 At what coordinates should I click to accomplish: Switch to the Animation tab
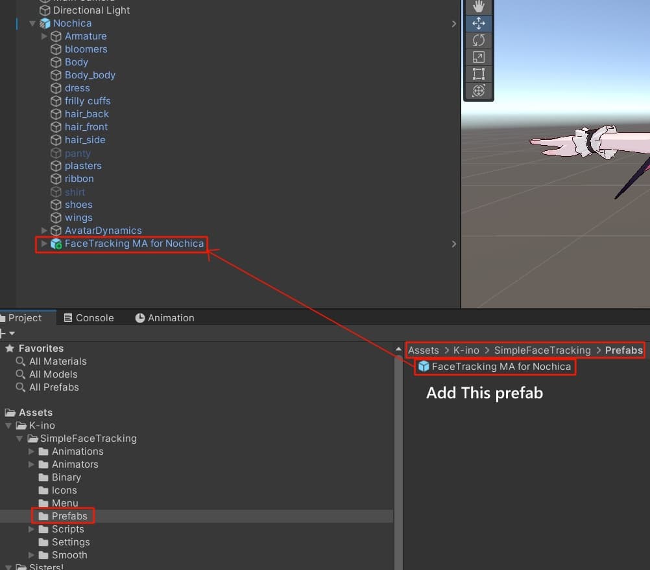coord(165,318)
